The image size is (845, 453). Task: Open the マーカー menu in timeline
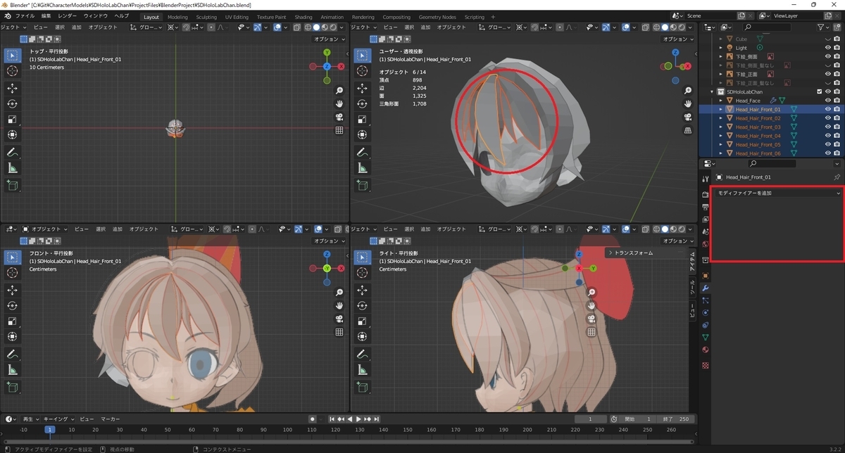(x=110, y=419)
